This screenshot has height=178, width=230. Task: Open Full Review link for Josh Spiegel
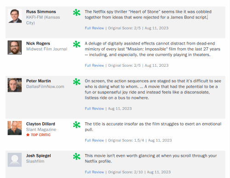94,172
